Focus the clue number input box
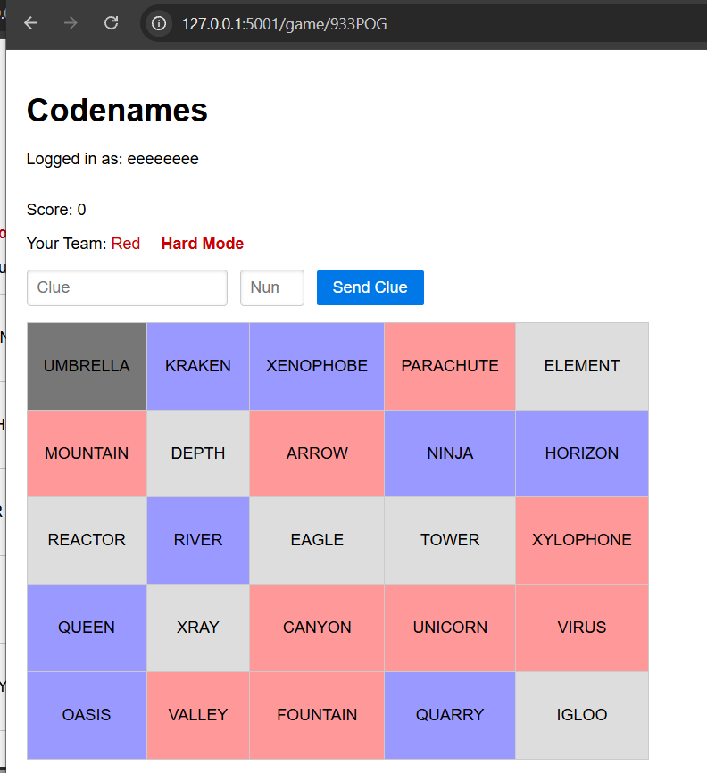The width and height of the screenshot is (707, 773). coord(271,287)
